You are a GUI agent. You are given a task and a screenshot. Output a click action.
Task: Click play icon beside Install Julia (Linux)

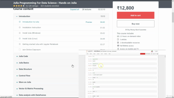pyautogui.click(x=20, y=39)
